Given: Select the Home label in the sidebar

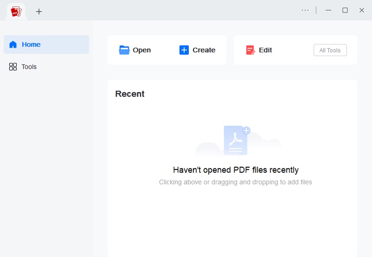Looking at the screenshot, I should point(31,45).
